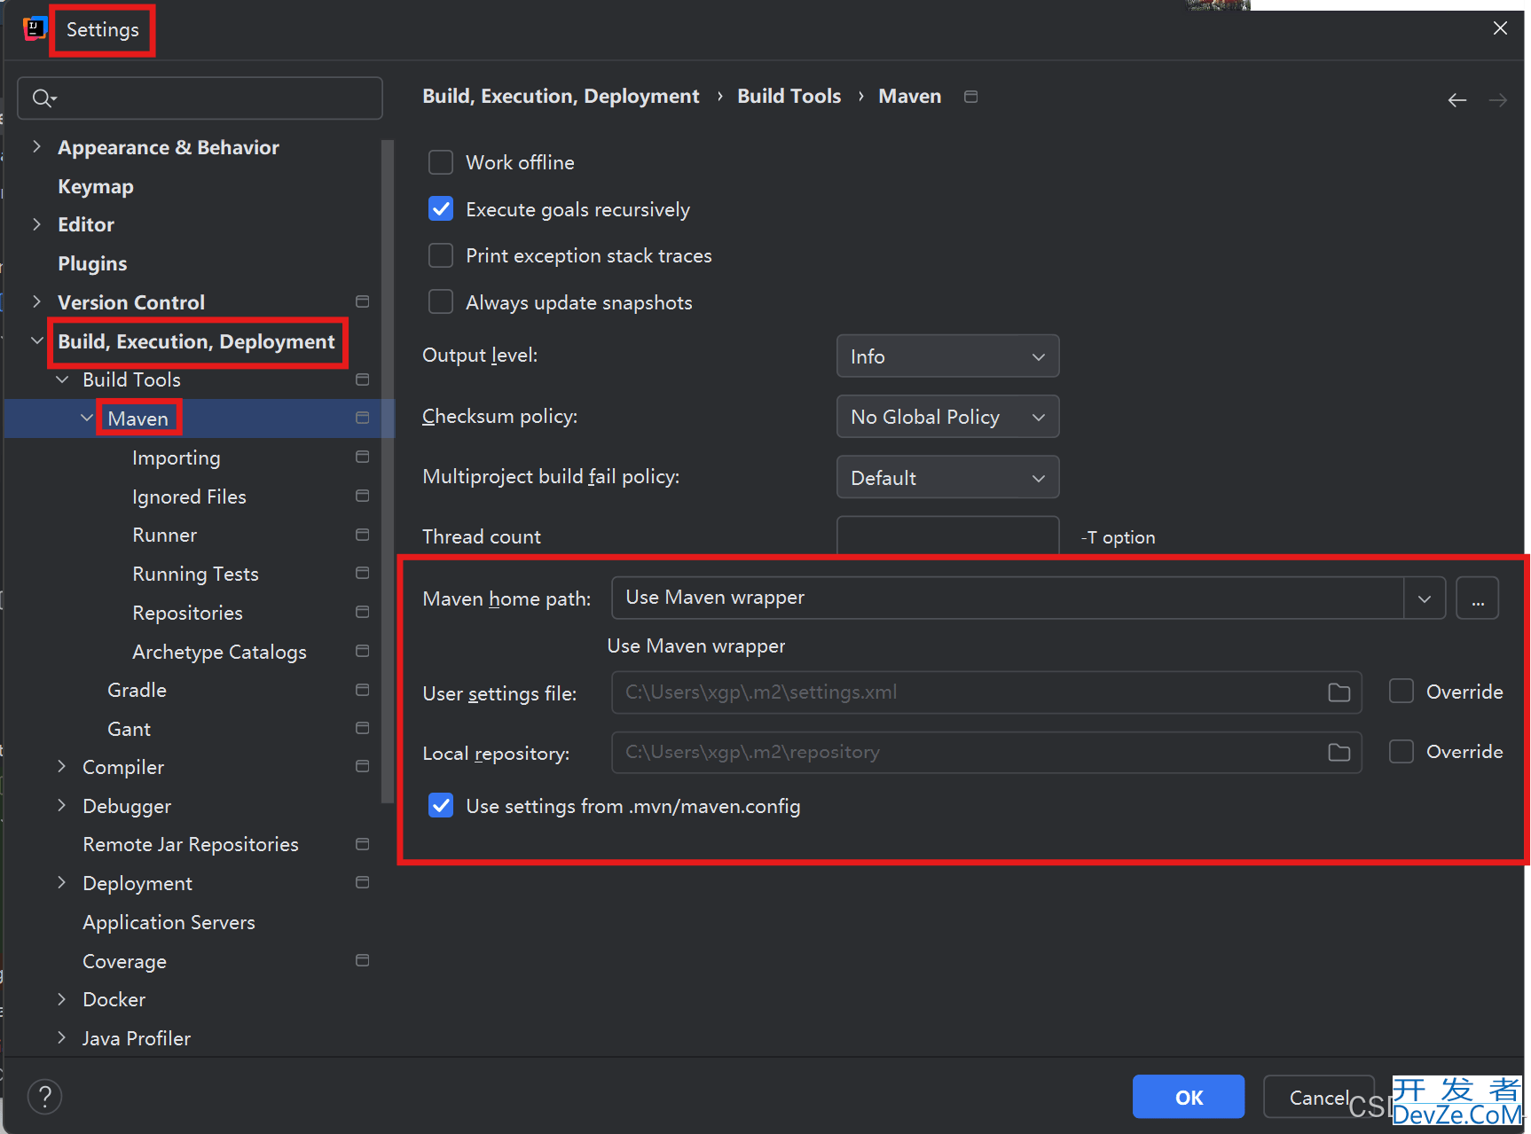Open the Maven home path dropdown arrow
Screen dimensions: 1531x1134
coord(1425,598)
